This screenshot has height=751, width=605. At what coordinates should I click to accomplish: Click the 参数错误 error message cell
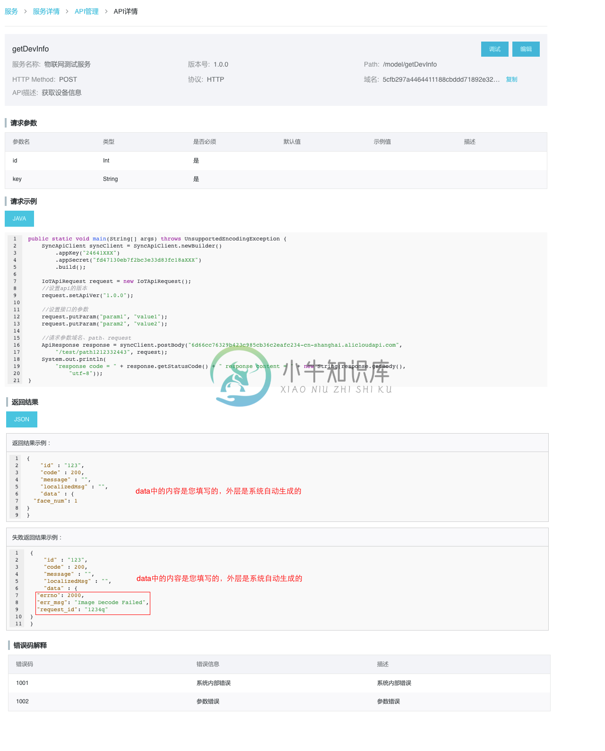208,701
